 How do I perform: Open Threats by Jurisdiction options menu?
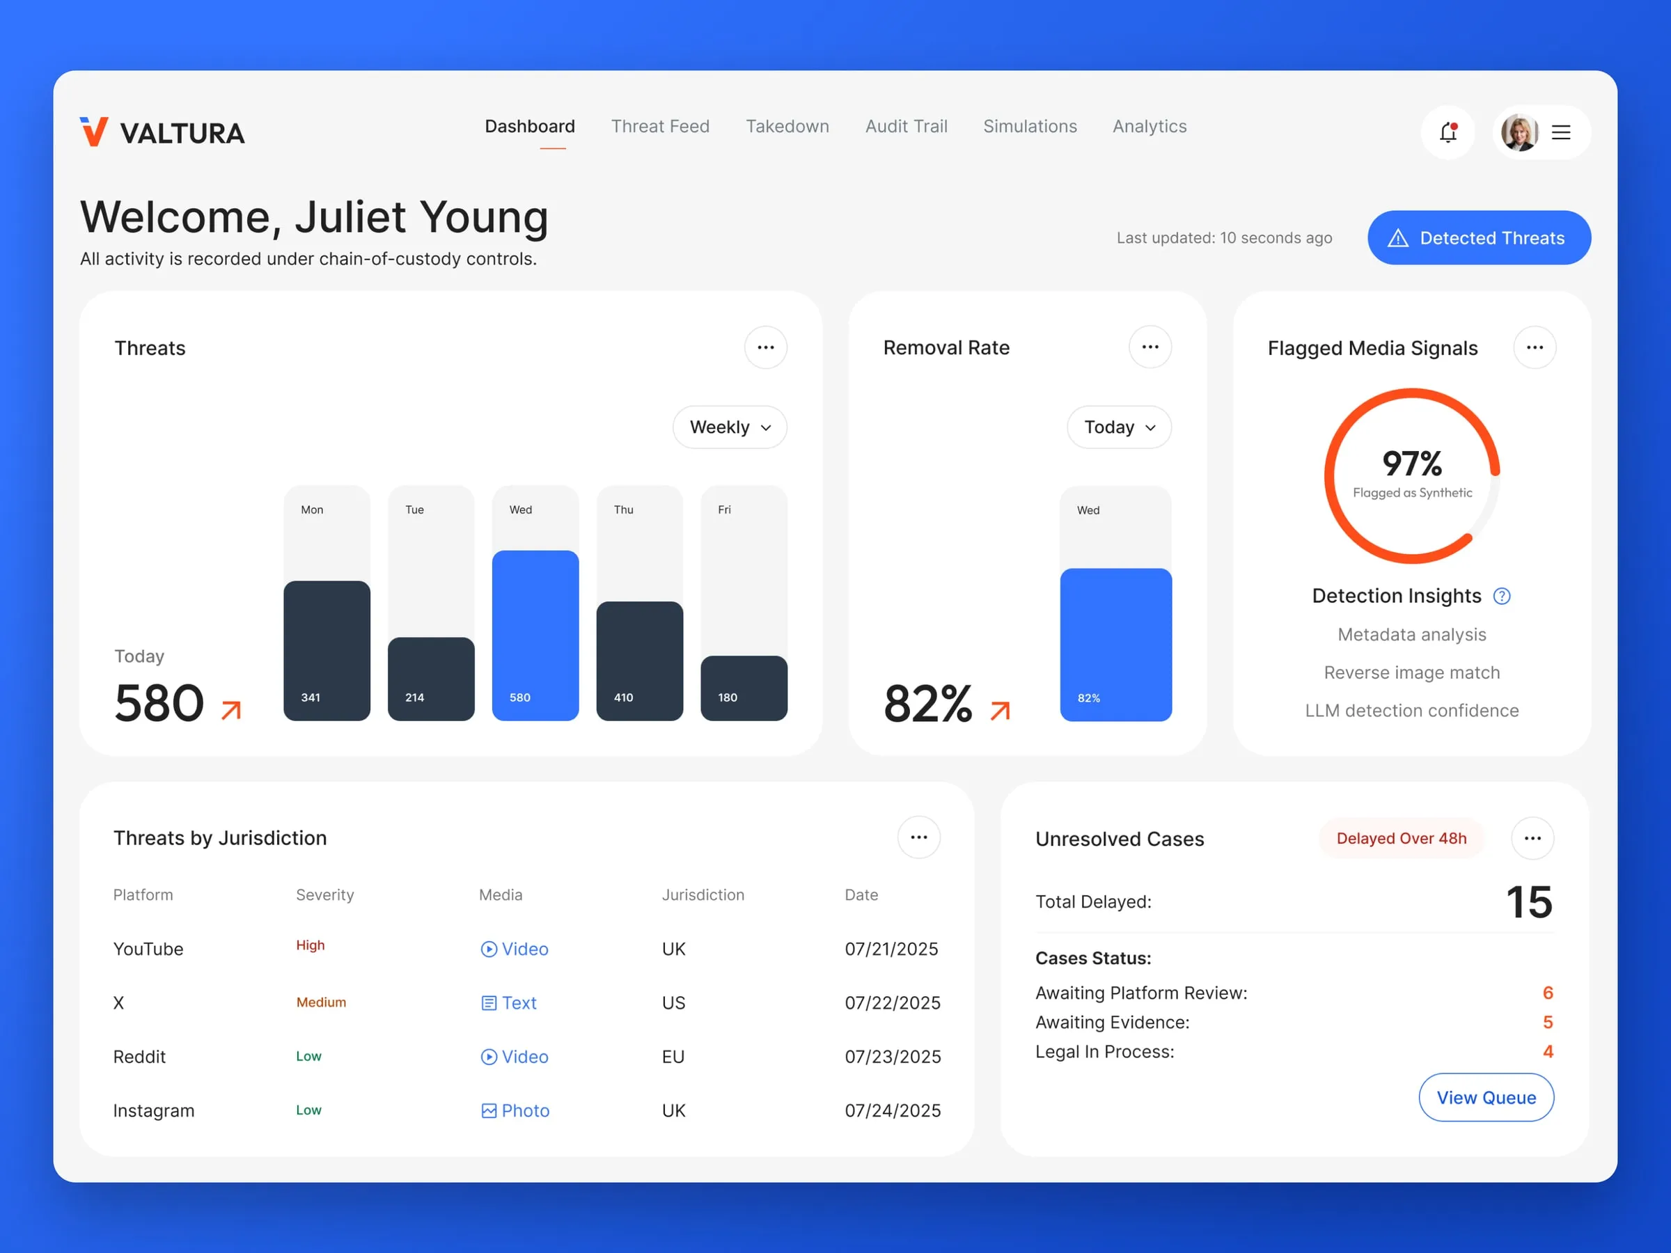[918, 837]
